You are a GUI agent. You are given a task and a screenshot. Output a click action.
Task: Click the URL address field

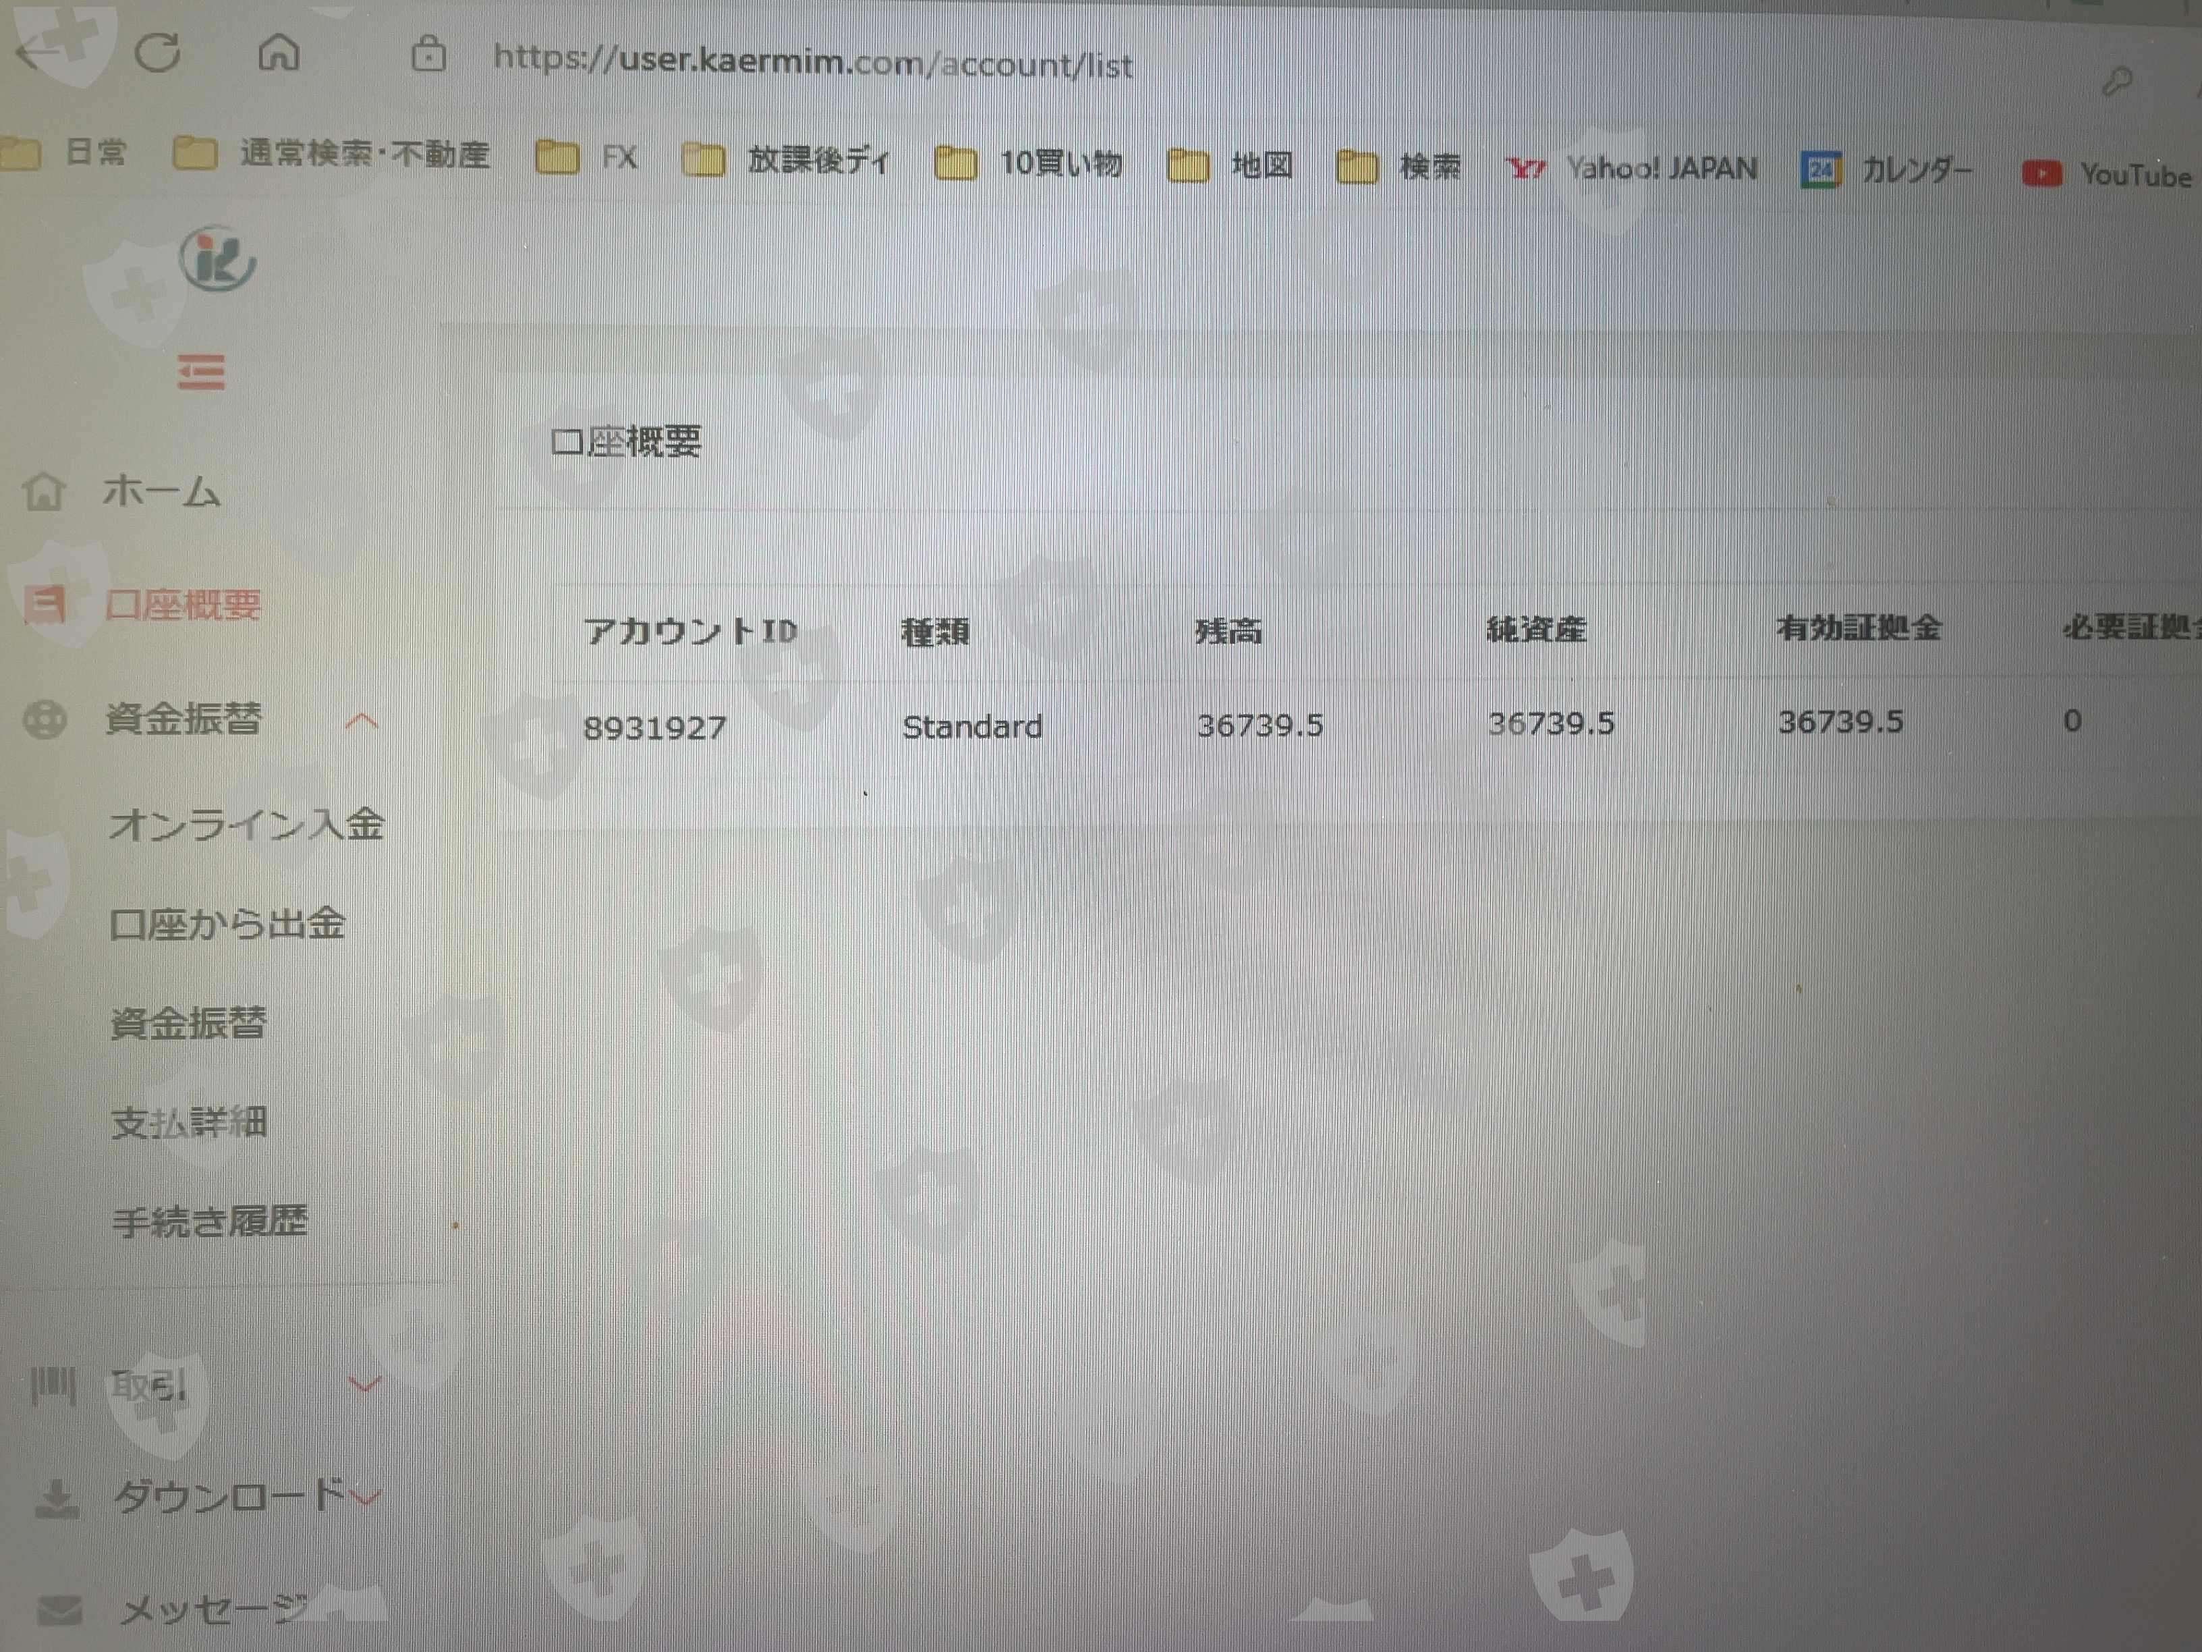tap(812, 63)
